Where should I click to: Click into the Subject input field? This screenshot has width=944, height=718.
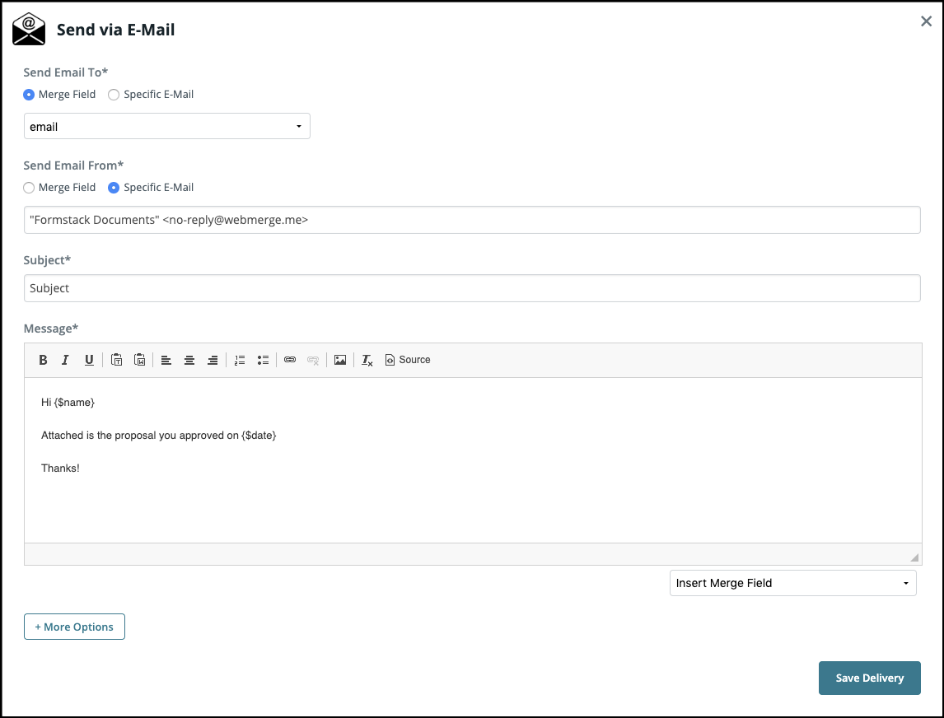point(472,288)
